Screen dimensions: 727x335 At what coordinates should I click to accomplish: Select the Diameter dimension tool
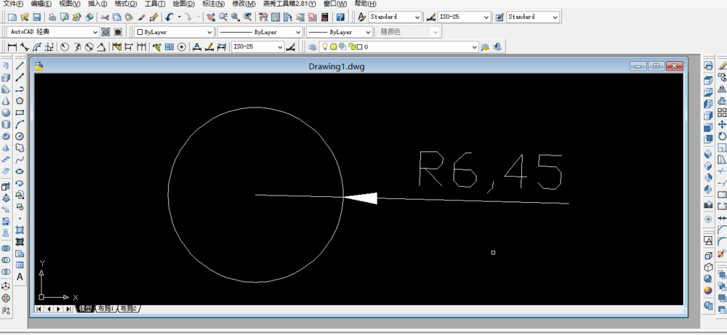pyautogui.click(x=89, y=47)
